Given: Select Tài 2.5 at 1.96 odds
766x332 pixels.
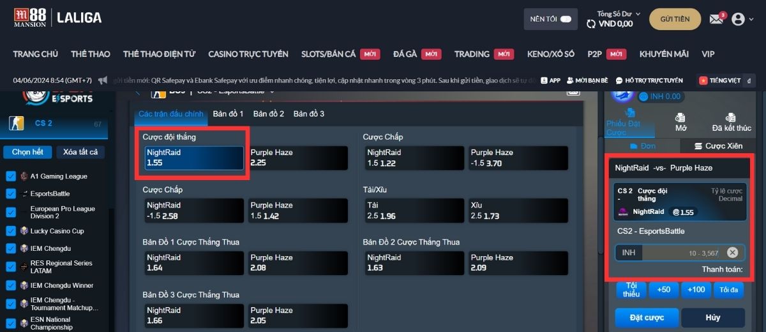Looking at the screenshot, I should pos(414,211).
